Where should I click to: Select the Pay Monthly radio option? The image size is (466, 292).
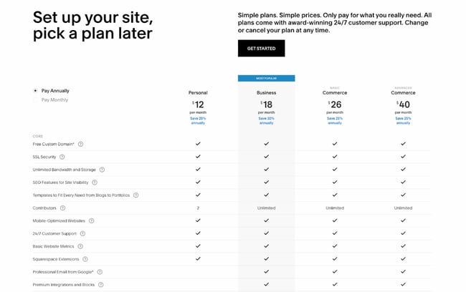tap(36, 100)
